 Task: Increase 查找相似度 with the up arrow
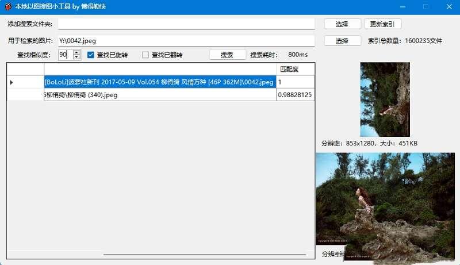pyautogui.click(x=76, y=52)
